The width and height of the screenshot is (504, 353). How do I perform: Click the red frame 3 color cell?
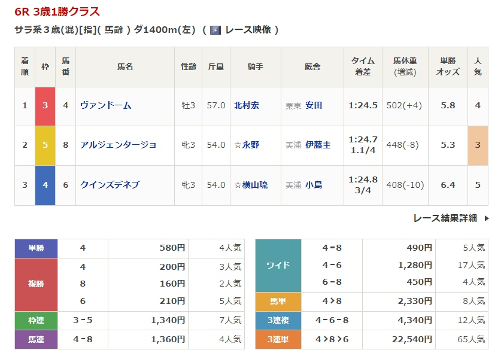pyautogui.click(x=45, y=105)
